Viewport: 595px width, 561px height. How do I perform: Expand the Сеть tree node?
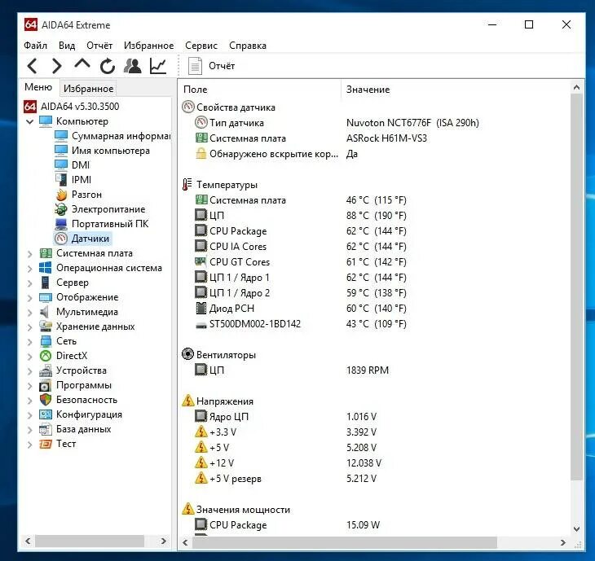[x=30, y=342]
